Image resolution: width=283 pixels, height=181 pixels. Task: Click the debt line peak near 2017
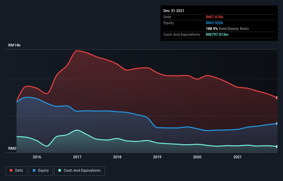coord(77,51)
